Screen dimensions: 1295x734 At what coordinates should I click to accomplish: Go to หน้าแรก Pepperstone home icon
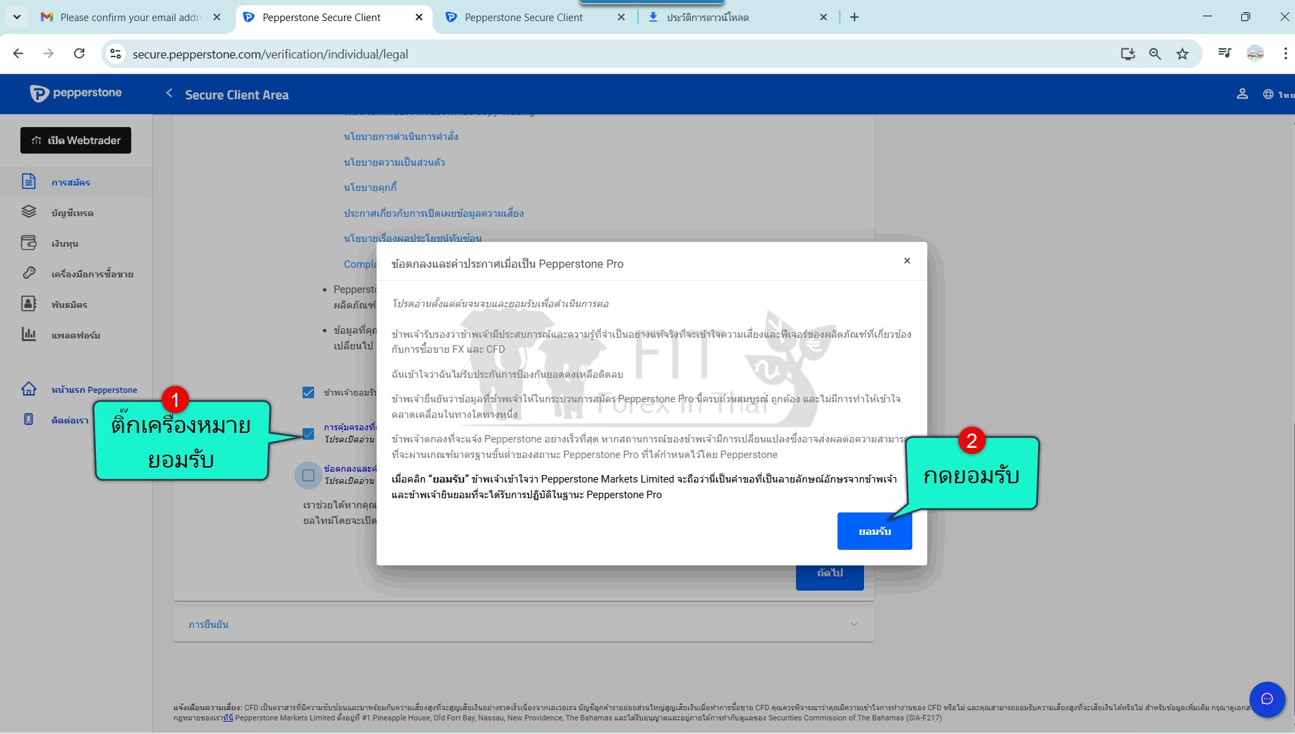tap(29, 389)
